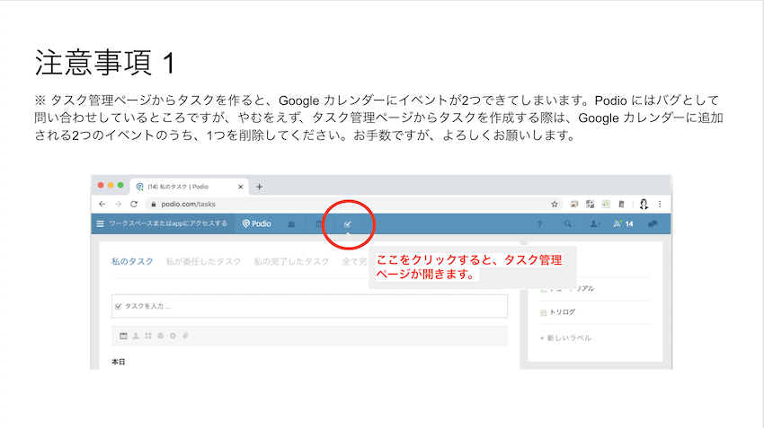The image size is (764, 428).
Task: Click the タスクを入力 task input field
Action: [x=309, y=306]
